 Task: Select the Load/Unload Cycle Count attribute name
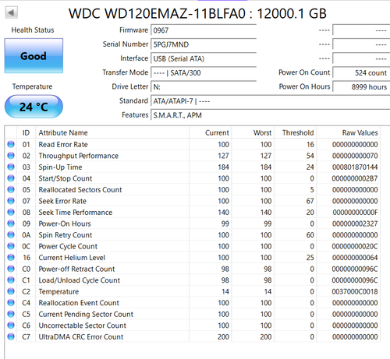tap(80, 280)
